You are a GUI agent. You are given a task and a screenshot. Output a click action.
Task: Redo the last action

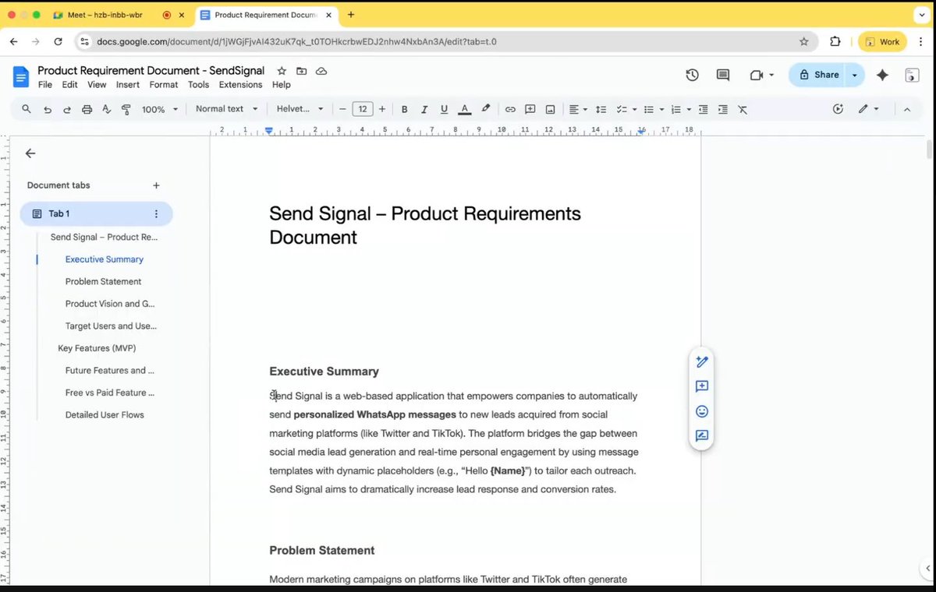click(67, 109)
